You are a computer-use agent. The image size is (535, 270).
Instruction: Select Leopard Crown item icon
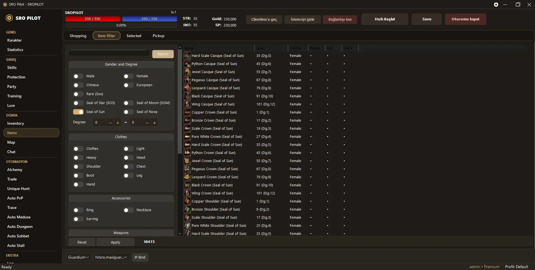click(187, 177)
